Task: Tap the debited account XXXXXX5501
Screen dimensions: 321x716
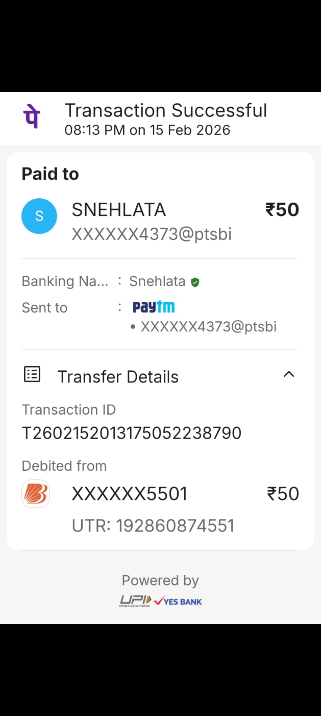Action: click(x=130, y=494)
